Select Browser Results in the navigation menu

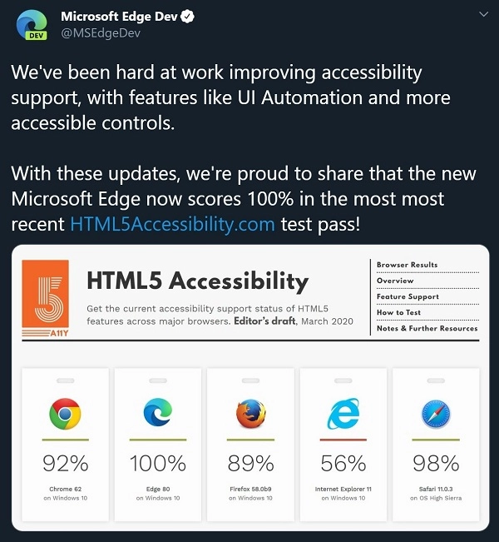[x=408, y=265]
